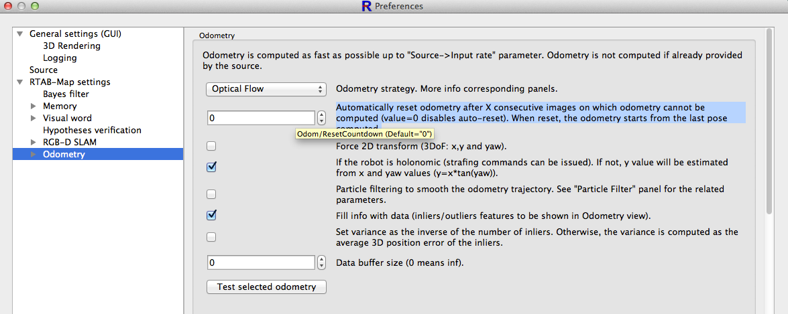This screenshot has height=314, width=788.
Task: Expand the Memory tree node
Action: [x=34, y=106]
